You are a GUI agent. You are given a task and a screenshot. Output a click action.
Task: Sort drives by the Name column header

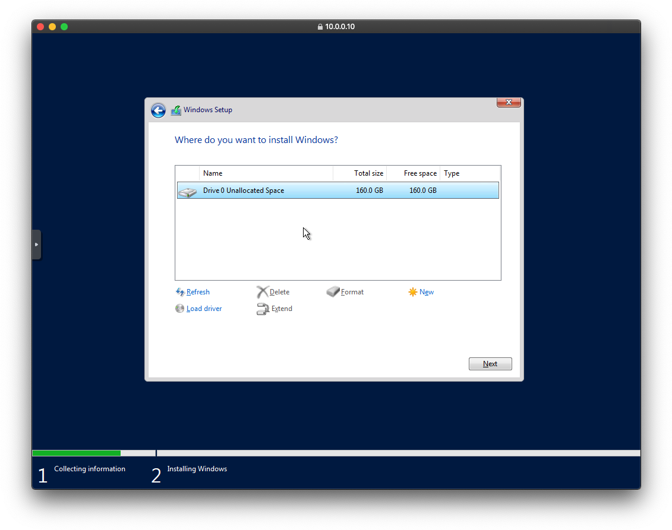[x=266, y=173]
